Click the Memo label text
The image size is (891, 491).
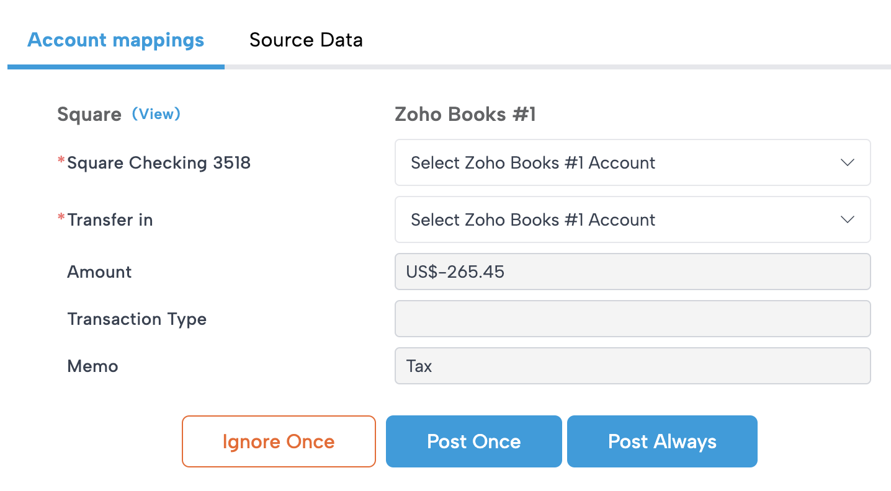click(92, 366)
